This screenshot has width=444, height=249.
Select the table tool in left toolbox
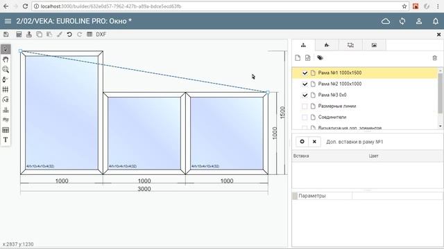pyautogui.click(x=6, y=130)
